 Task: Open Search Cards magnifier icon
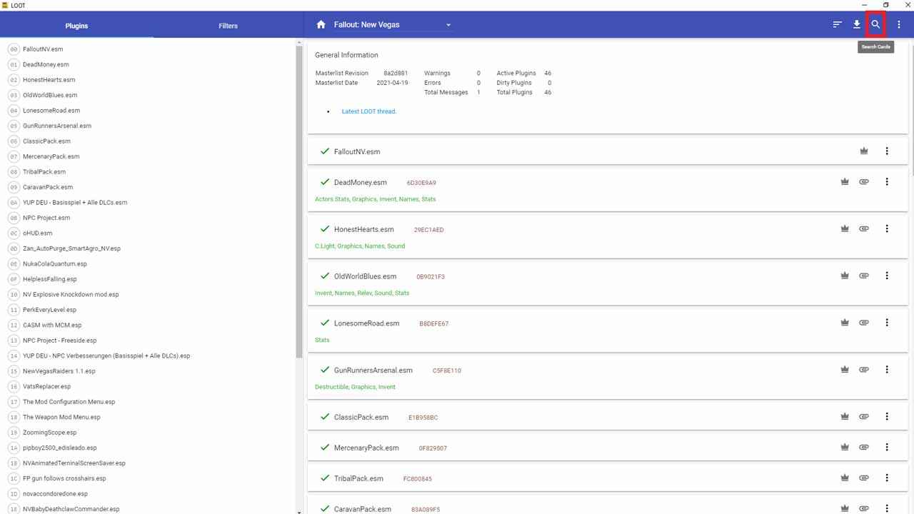875,25
